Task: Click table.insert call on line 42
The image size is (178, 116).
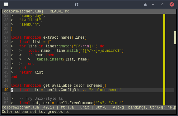Action: tap(50, 59)
